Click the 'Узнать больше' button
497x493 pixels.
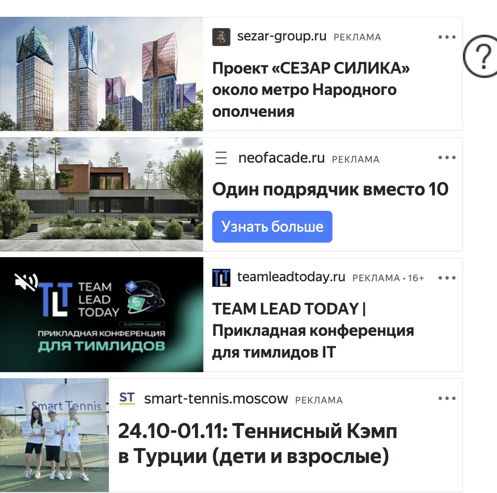272,227
